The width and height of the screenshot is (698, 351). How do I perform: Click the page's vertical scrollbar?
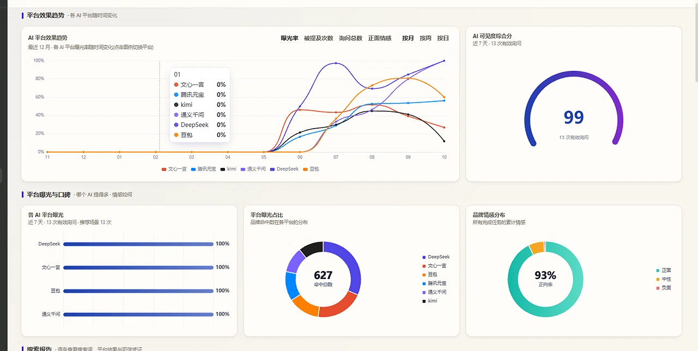click(696, 44)
